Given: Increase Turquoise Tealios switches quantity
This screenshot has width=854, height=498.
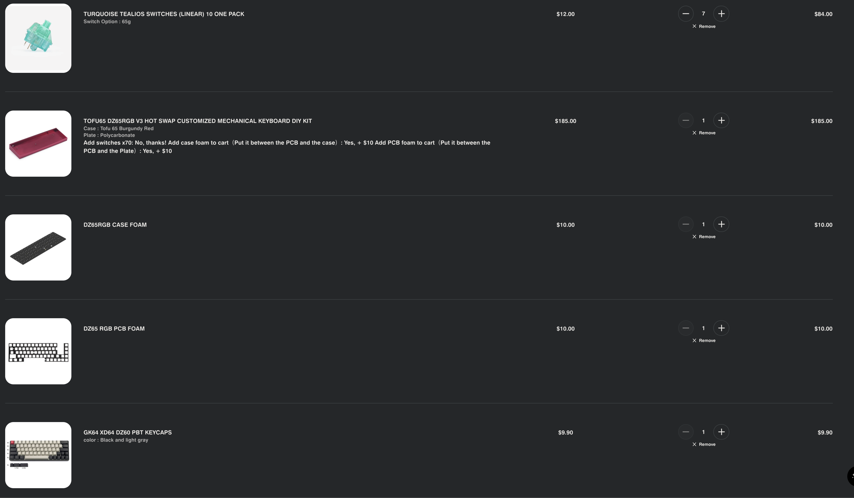Looking at the screenshot, I should 721,14.
